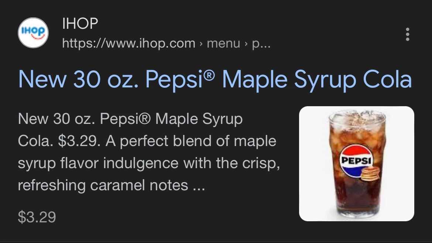This screenshot has height=243, width=432.
Task: Click the ice cubes atop the cola glass
Action: tap(356, 120)
